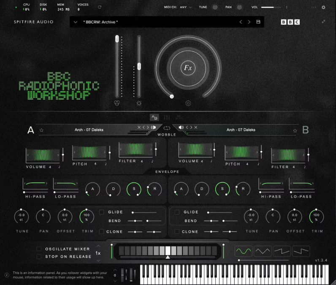The image size is (336, 285).
Task: Click the large B layer letter
Action: (305, 130)
